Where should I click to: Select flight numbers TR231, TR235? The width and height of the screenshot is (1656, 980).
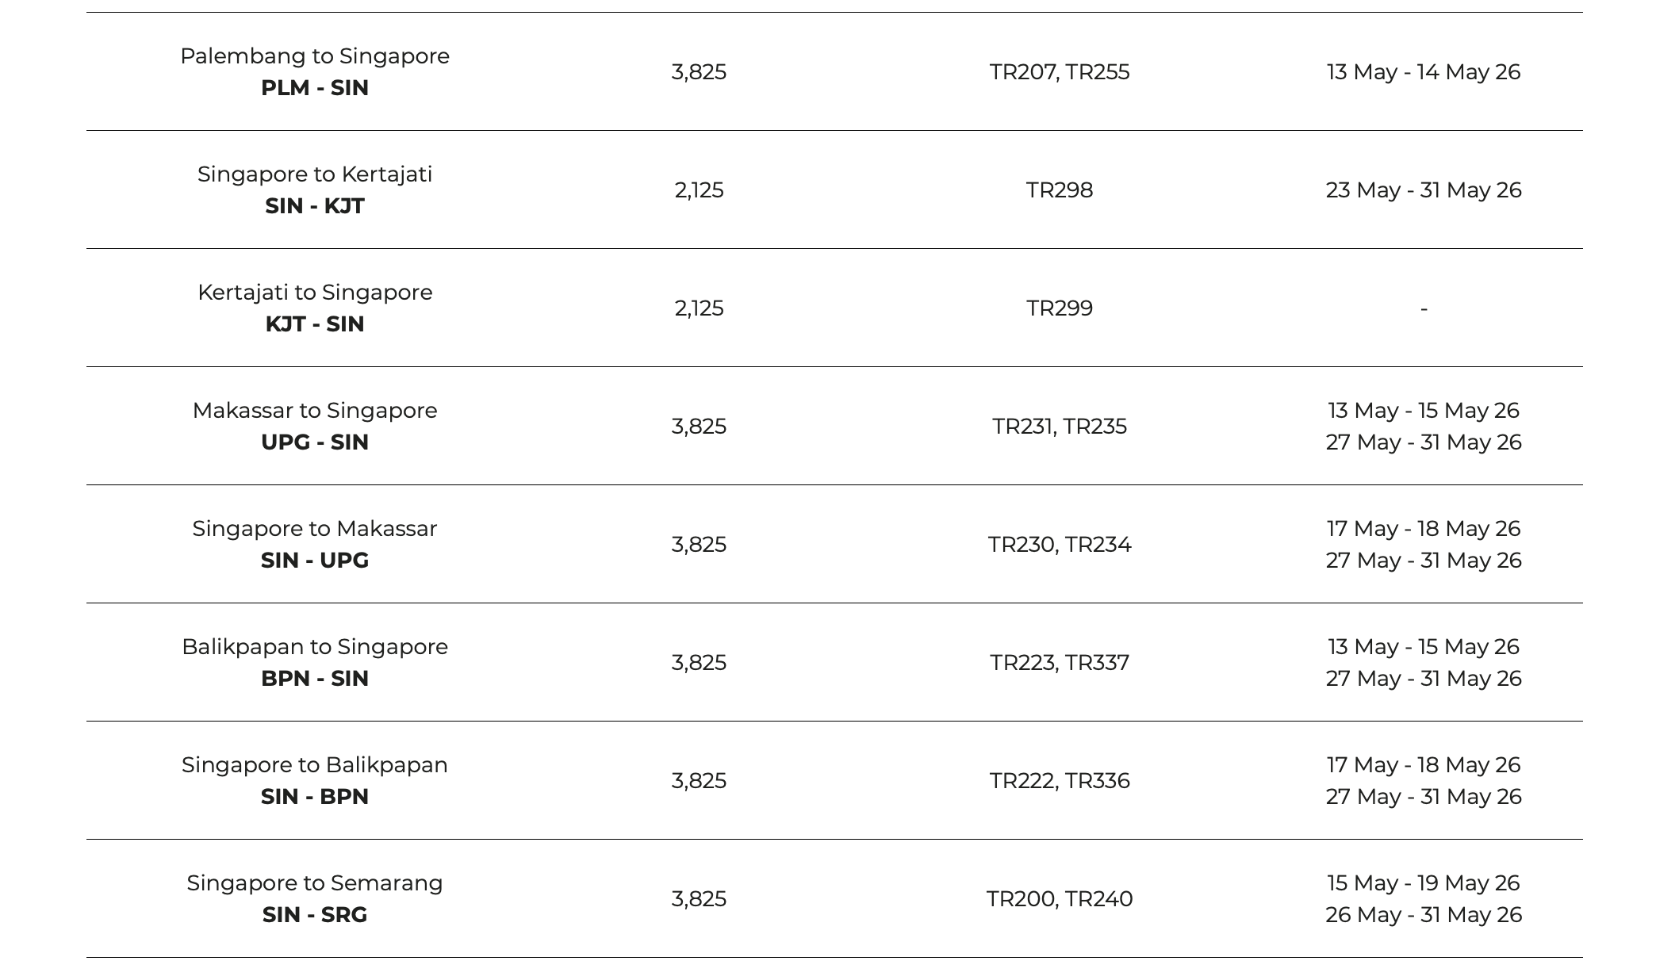(x=1060, y=427)
